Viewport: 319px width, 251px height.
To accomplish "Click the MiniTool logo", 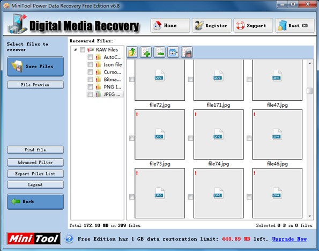I will (x=34, y=238).
